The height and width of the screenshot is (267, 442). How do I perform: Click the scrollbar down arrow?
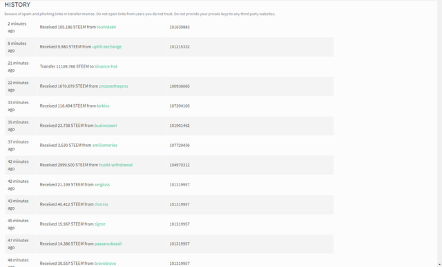click(x=439, y=265)
